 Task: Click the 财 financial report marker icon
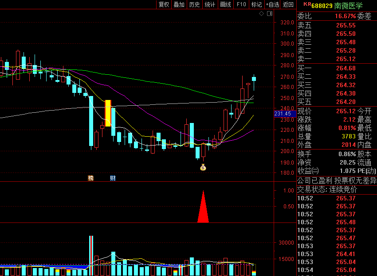click(113, 178)
